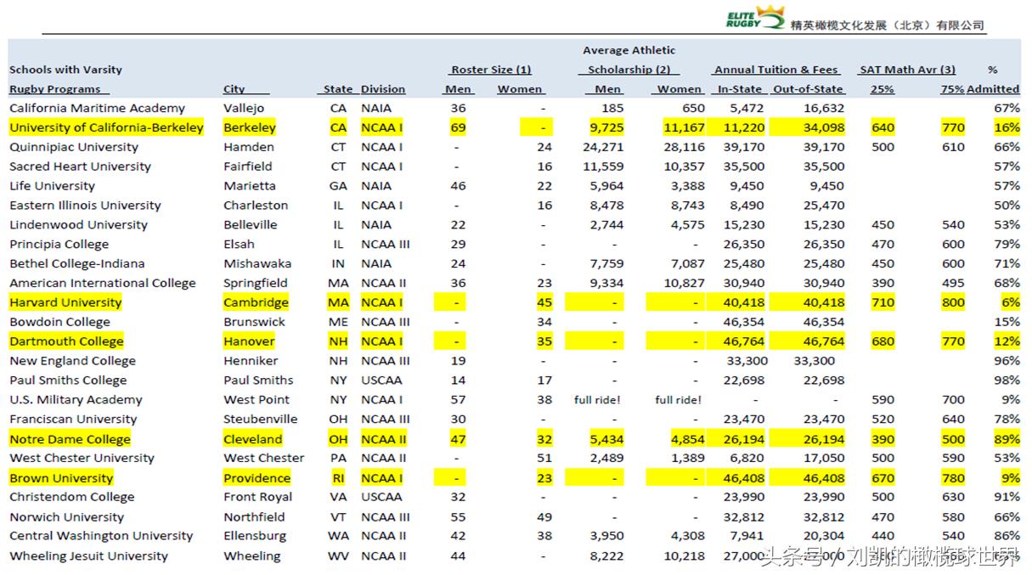
Task: Select the State column header
Action: click(337, 89)
